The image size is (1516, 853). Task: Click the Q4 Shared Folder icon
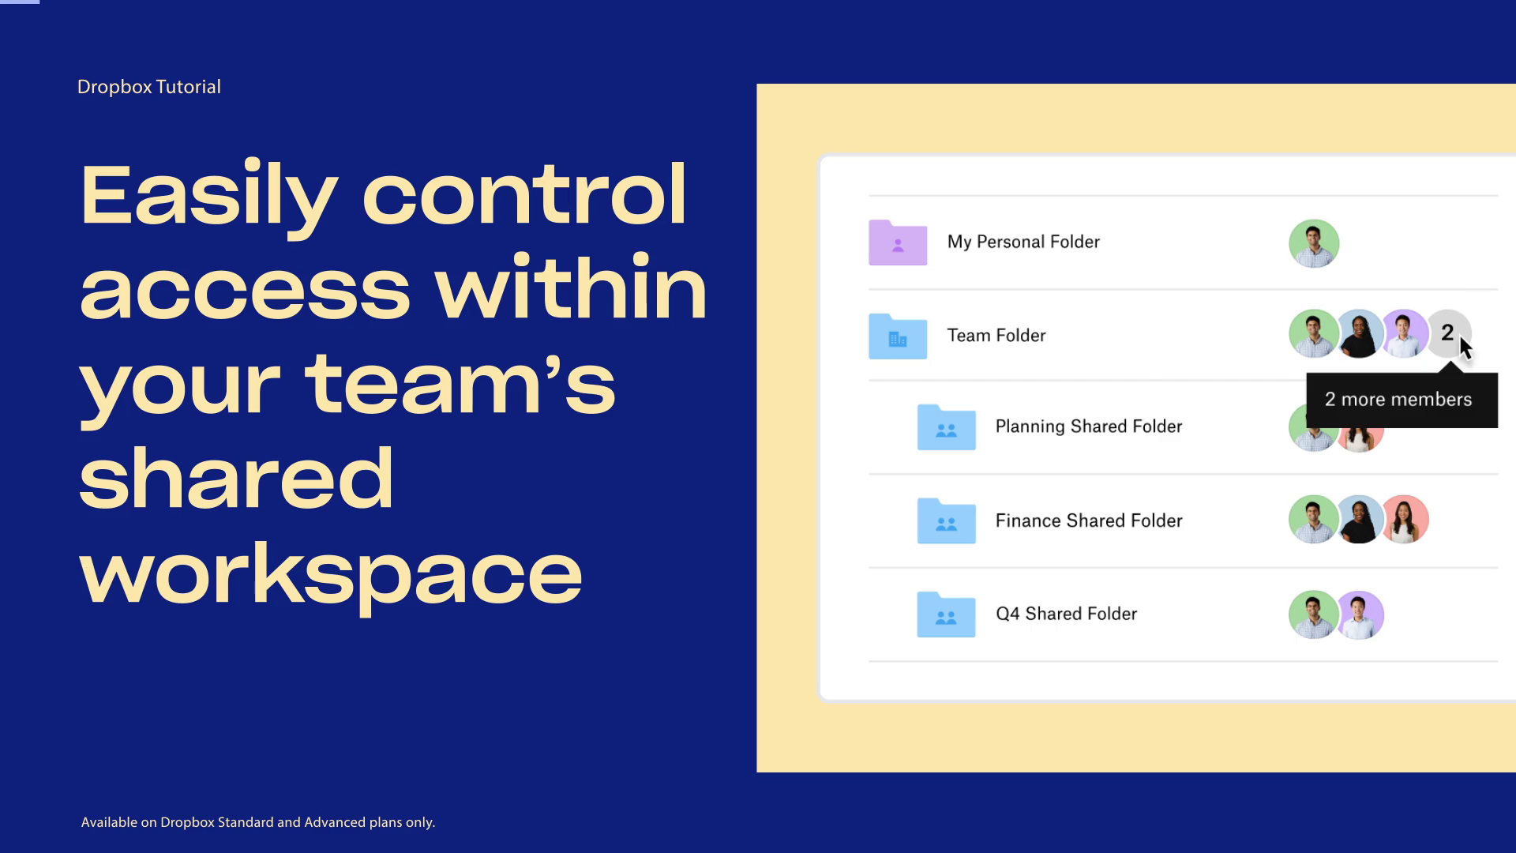coord(944,614)
